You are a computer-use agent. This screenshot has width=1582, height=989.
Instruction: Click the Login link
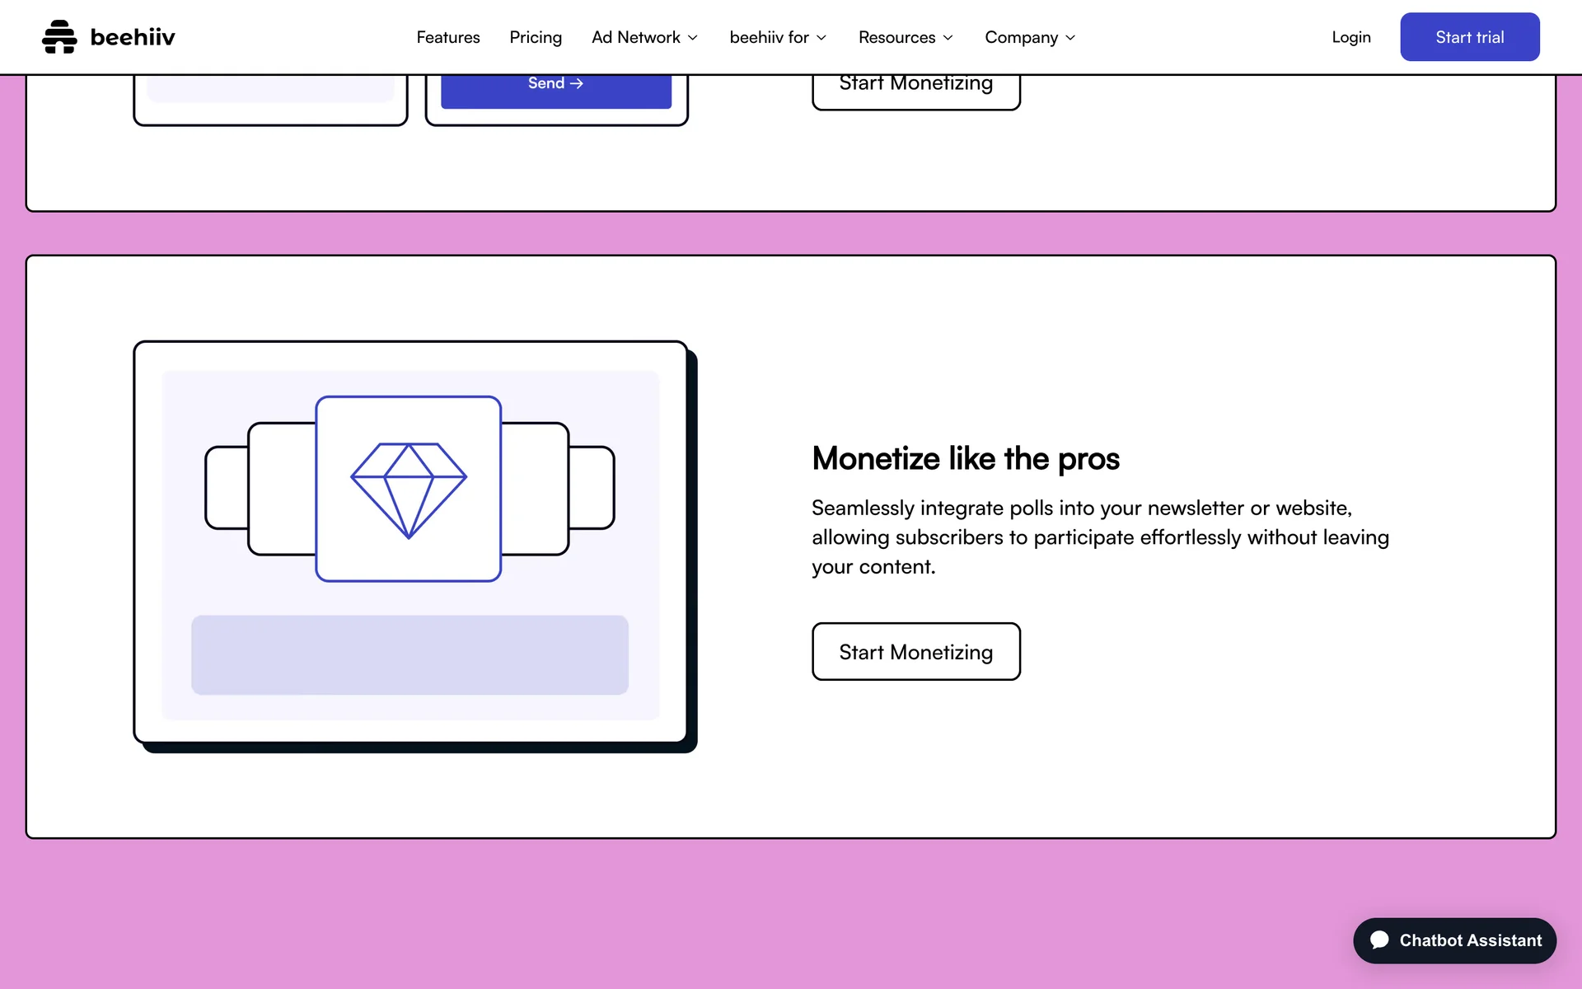pos(1350,38)
